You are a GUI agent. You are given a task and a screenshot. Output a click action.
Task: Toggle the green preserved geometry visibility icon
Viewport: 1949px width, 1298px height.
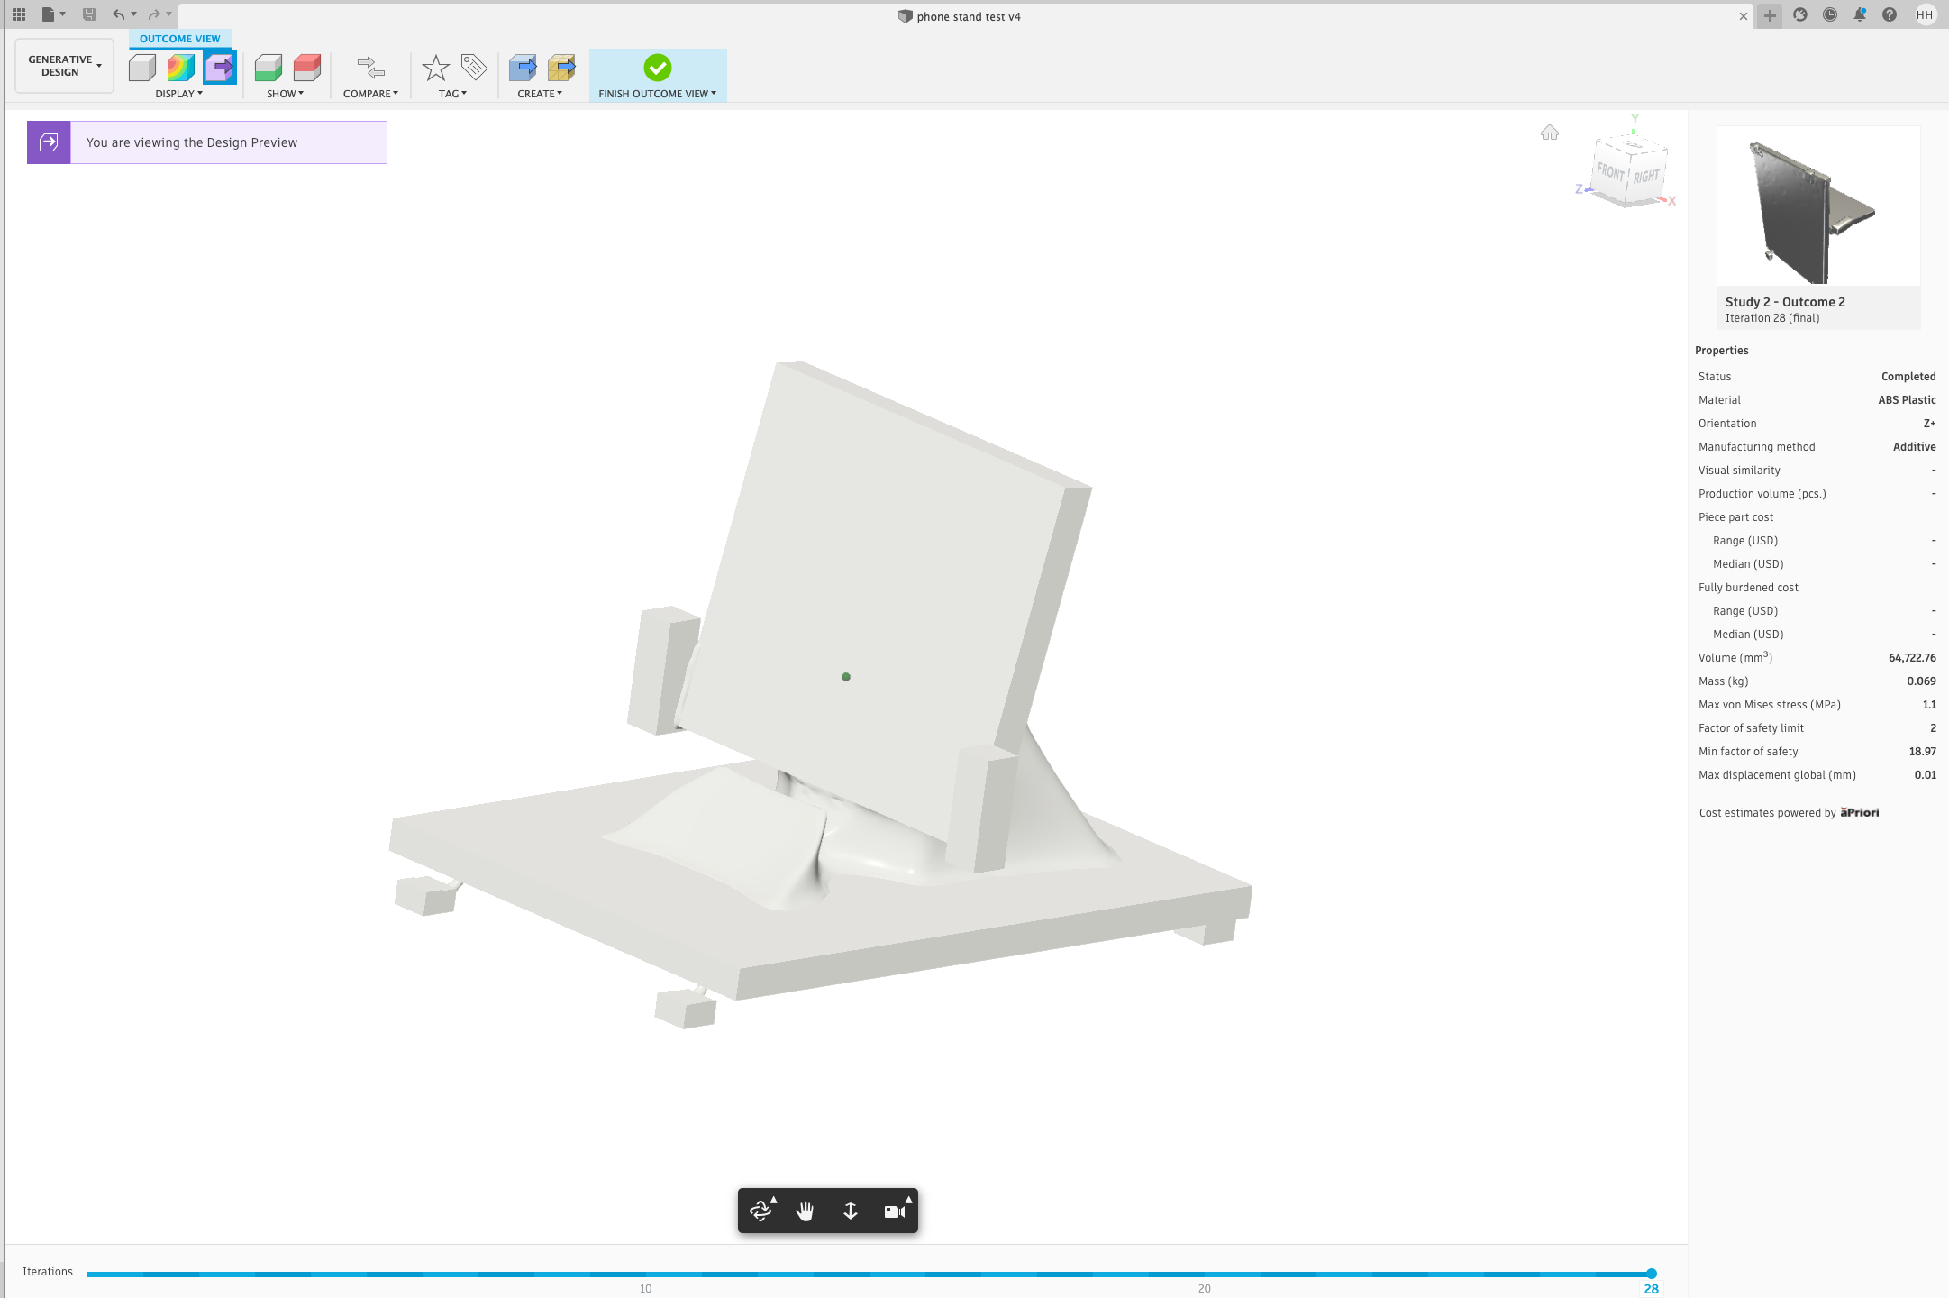[267, 68]
